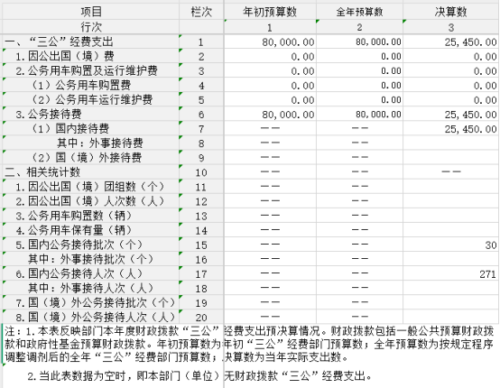The image size is (500, 388).
Task: Click 决算数 value 25,450.00 in row 1
Action: pyautogui.click(x=470, y=42)
